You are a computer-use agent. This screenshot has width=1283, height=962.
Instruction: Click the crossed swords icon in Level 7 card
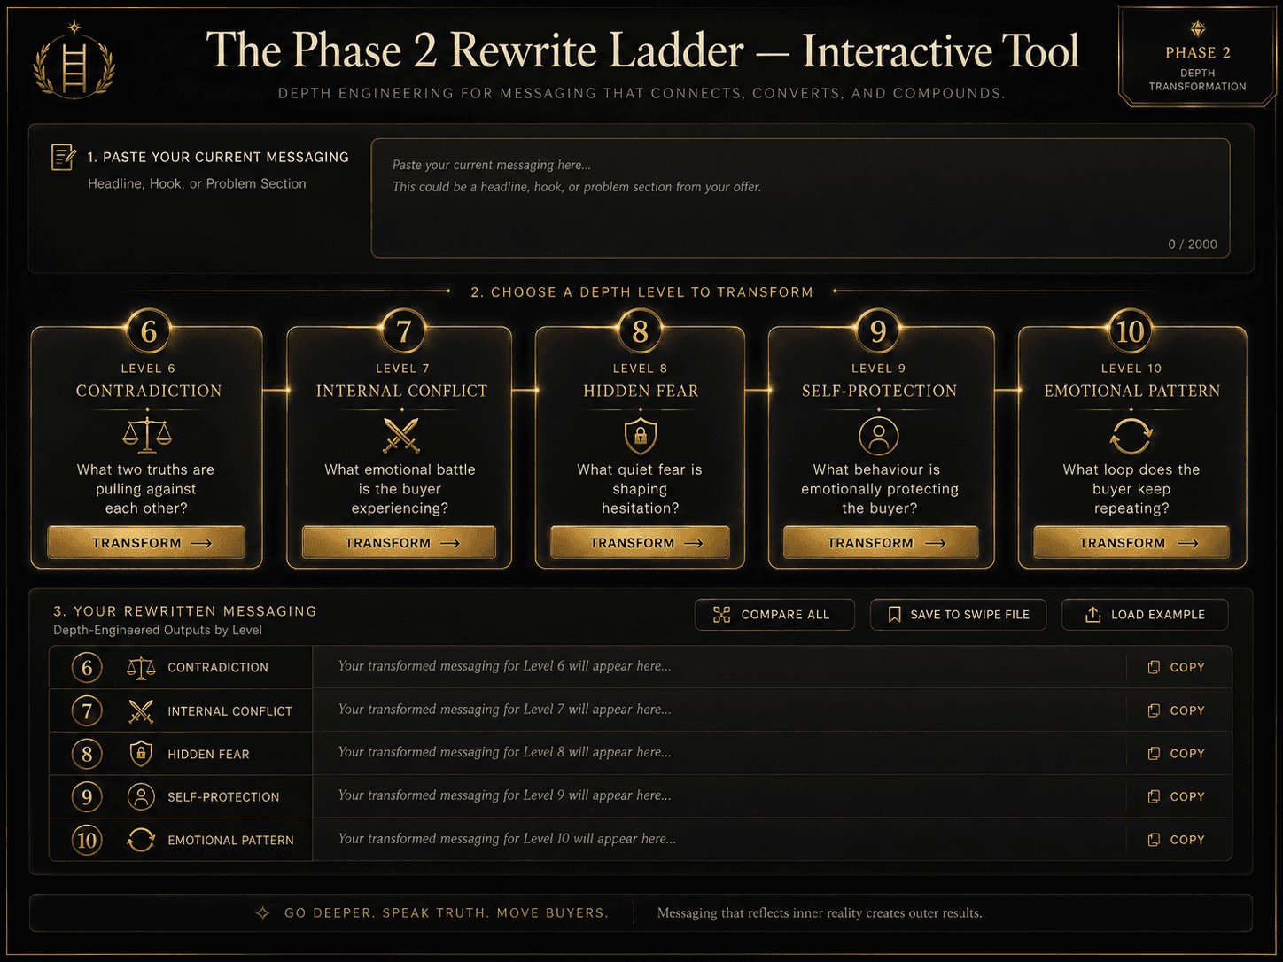[x=401, y=435]
